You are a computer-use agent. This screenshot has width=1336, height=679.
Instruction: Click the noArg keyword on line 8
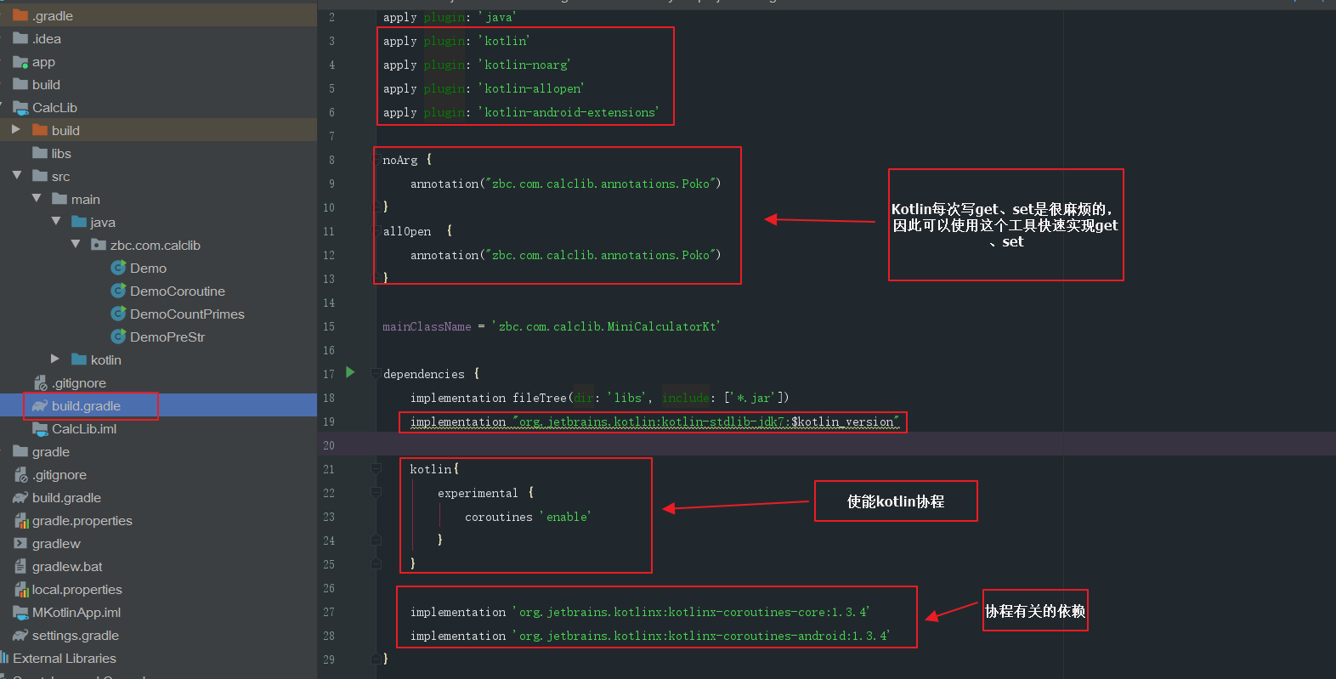pyautogui.click(x=399, y=160)
